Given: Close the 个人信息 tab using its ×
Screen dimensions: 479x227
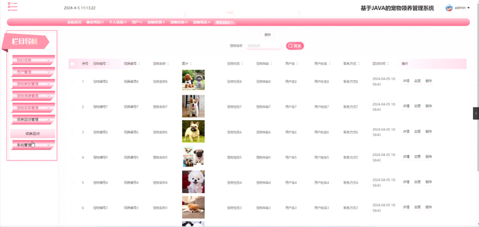Looking at the screenshot, I should (x=125, y=22).
